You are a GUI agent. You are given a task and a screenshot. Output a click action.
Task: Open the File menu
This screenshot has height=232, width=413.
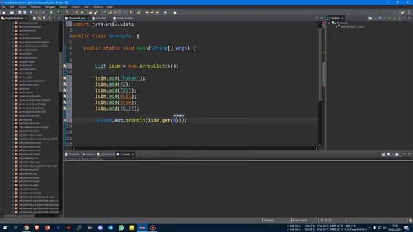[x=3, y=7]
